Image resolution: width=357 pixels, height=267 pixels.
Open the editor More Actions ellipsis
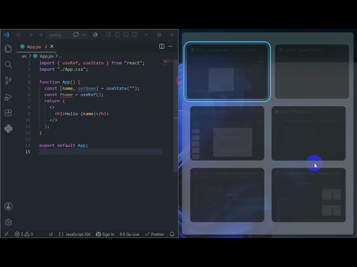(171, 46)
